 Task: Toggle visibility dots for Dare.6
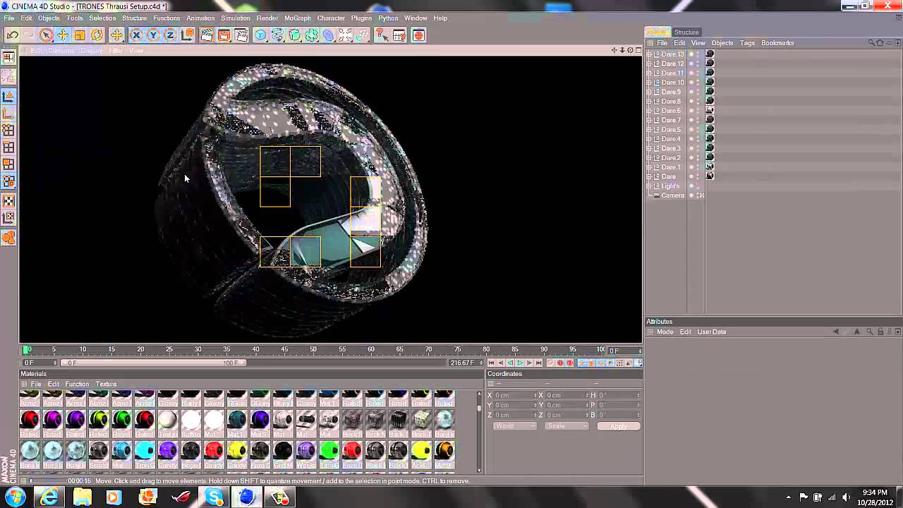tap(698, 111)
